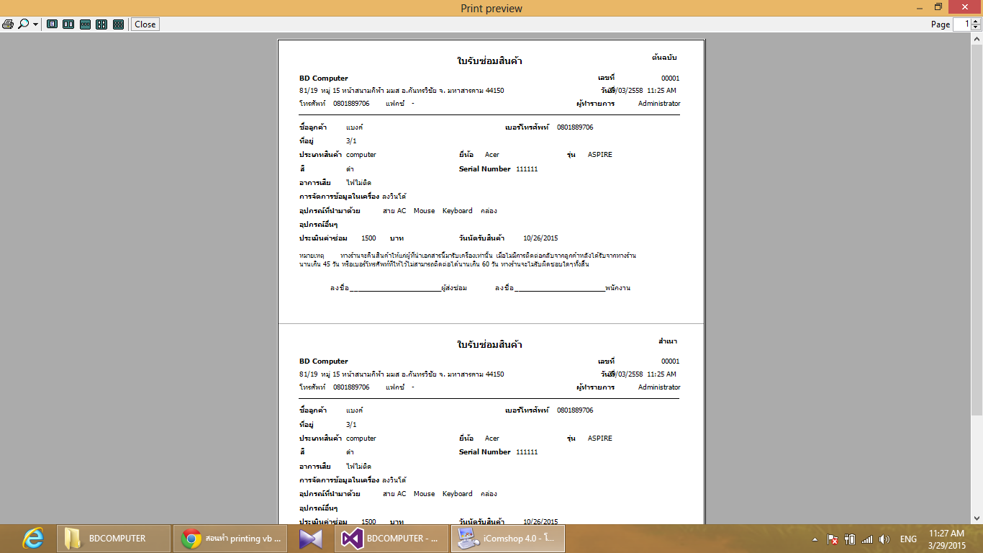Click computer product type on top receipt

coord(361,154)
